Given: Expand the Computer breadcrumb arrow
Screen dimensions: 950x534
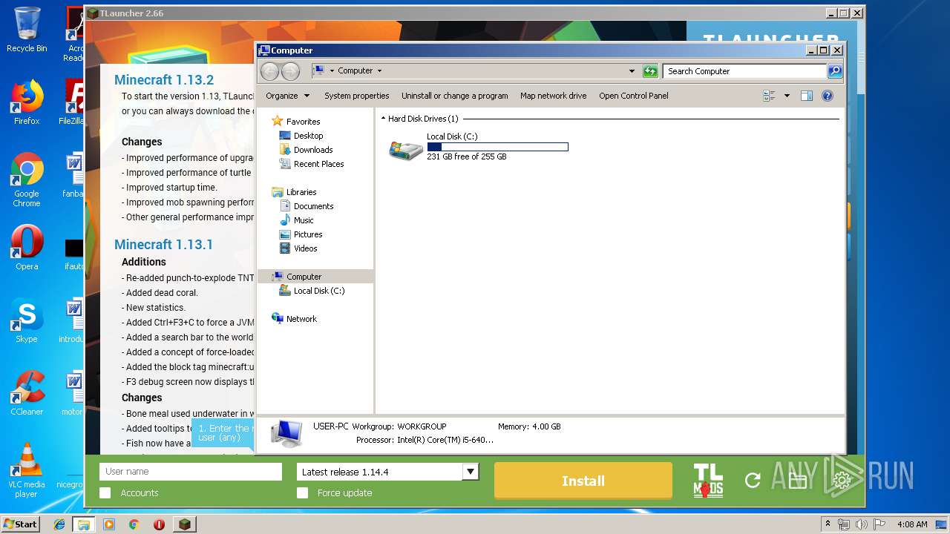Looking at the screenshot, I should click(379, 71).
